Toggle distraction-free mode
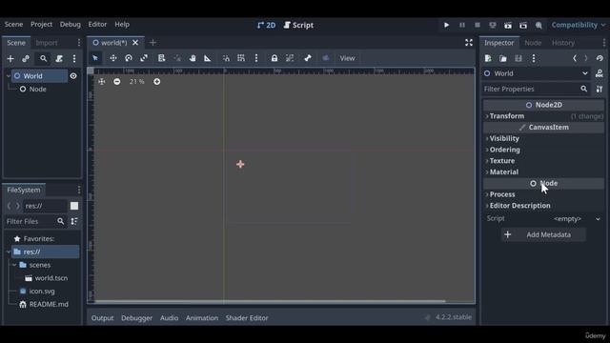610x343 pixels. click(x=469, y=43)
